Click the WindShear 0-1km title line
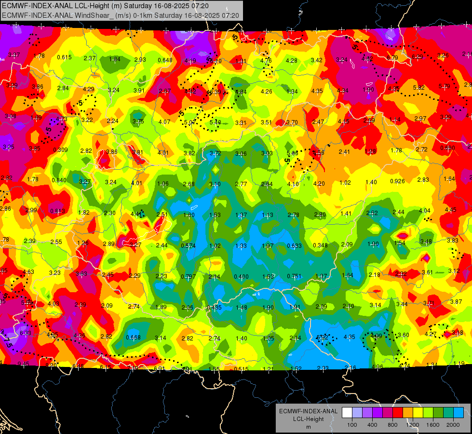472x434 pixels. [121, 15]
